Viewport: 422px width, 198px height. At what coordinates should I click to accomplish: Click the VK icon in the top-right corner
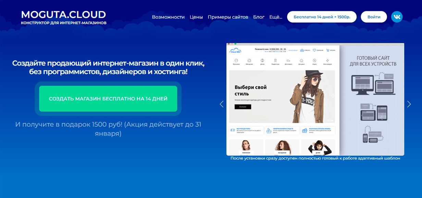point(397,16)
